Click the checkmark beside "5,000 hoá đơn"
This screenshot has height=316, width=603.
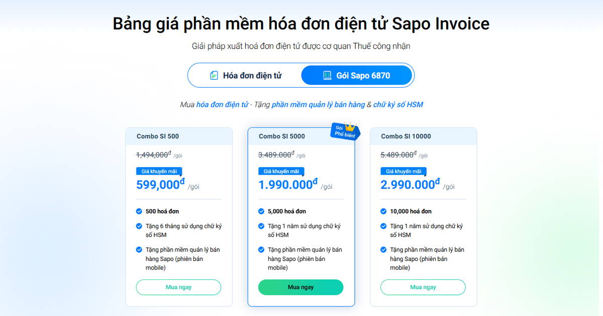[262, 211]
